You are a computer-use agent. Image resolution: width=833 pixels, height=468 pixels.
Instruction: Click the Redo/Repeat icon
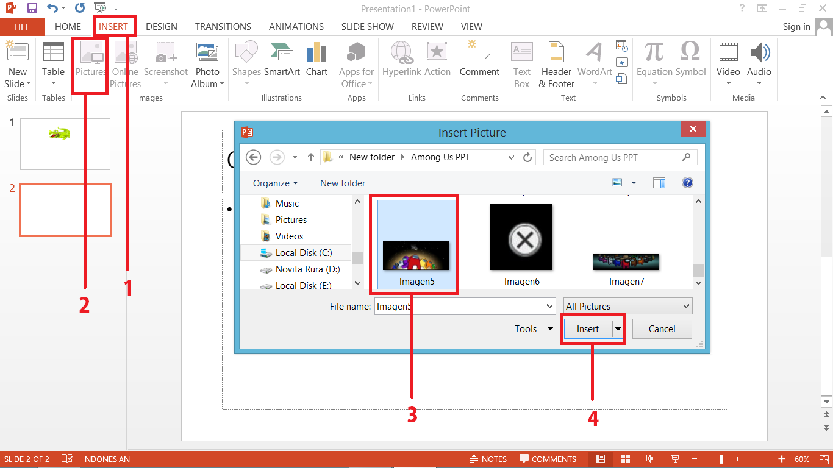point(80,9)
